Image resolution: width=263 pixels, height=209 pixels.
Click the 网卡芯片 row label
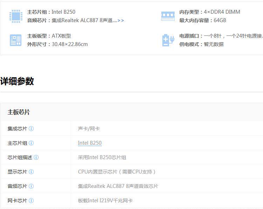tap(17, 201)
